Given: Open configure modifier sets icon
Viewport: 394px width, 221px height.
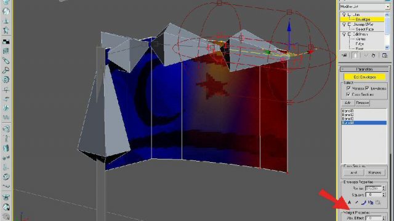Looking at the screenshot, I should (385, 55).
